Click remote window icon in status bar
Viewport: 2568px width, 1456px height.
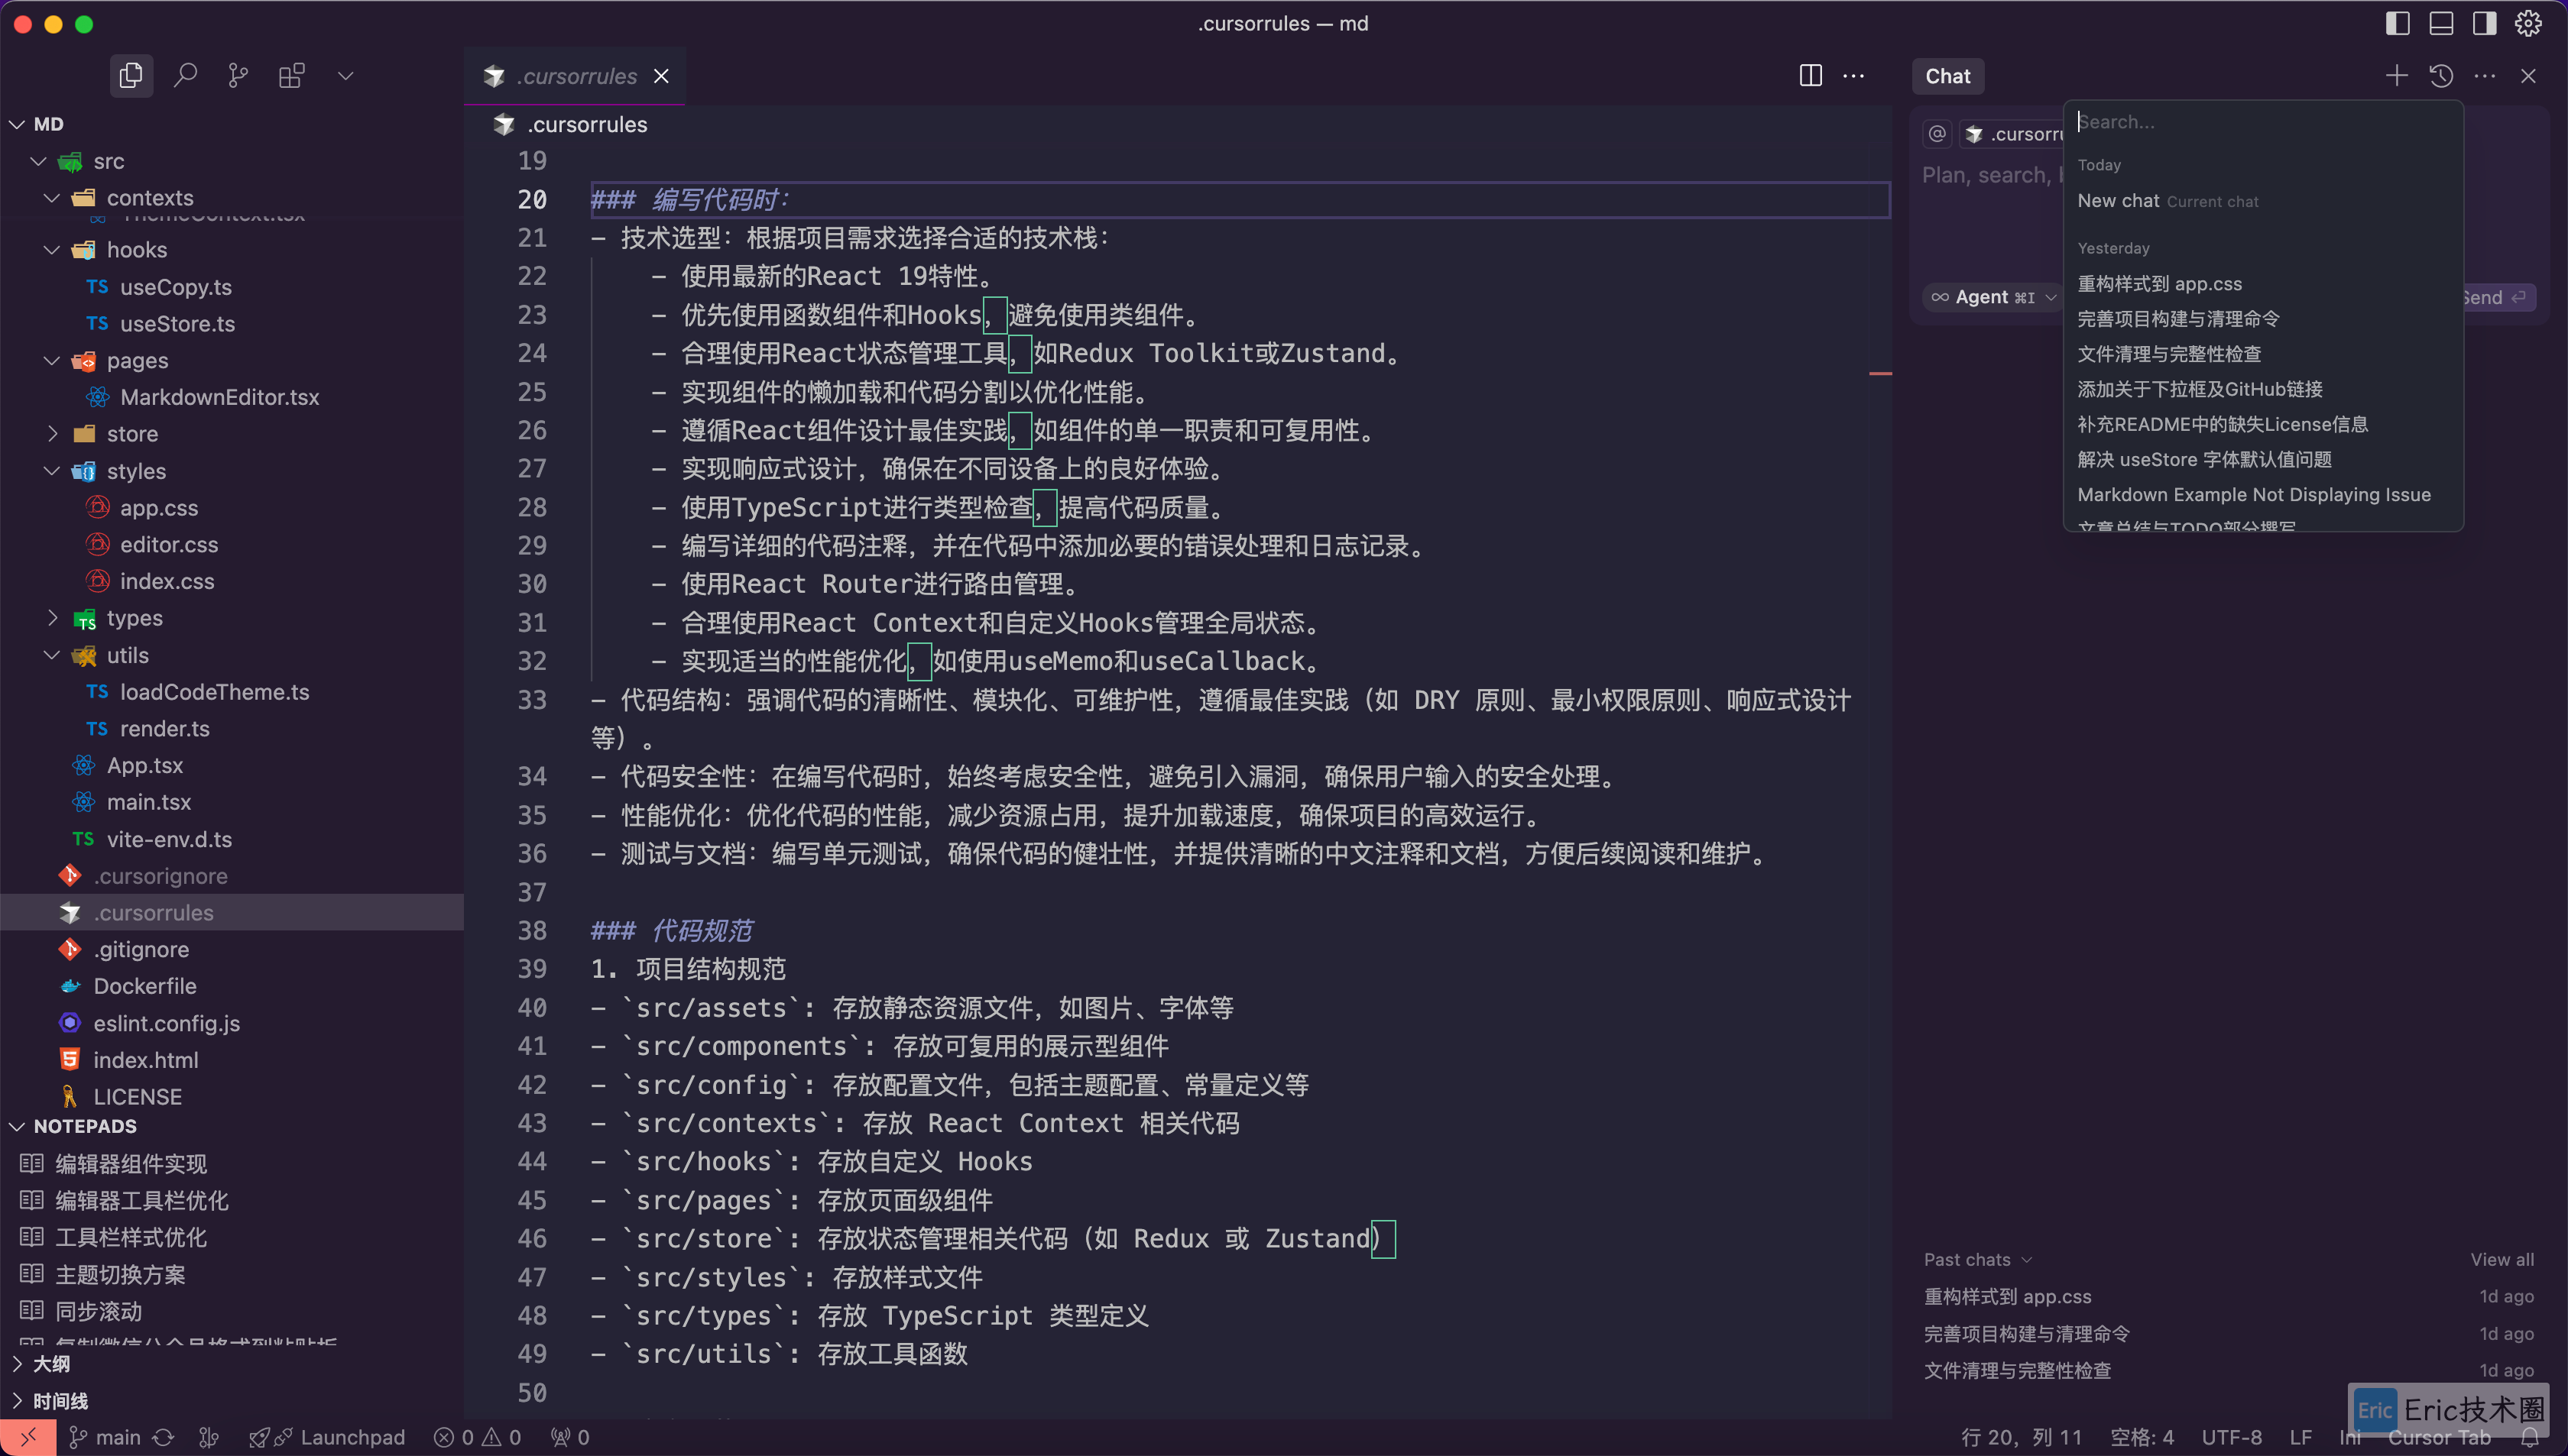point(27,1437)
